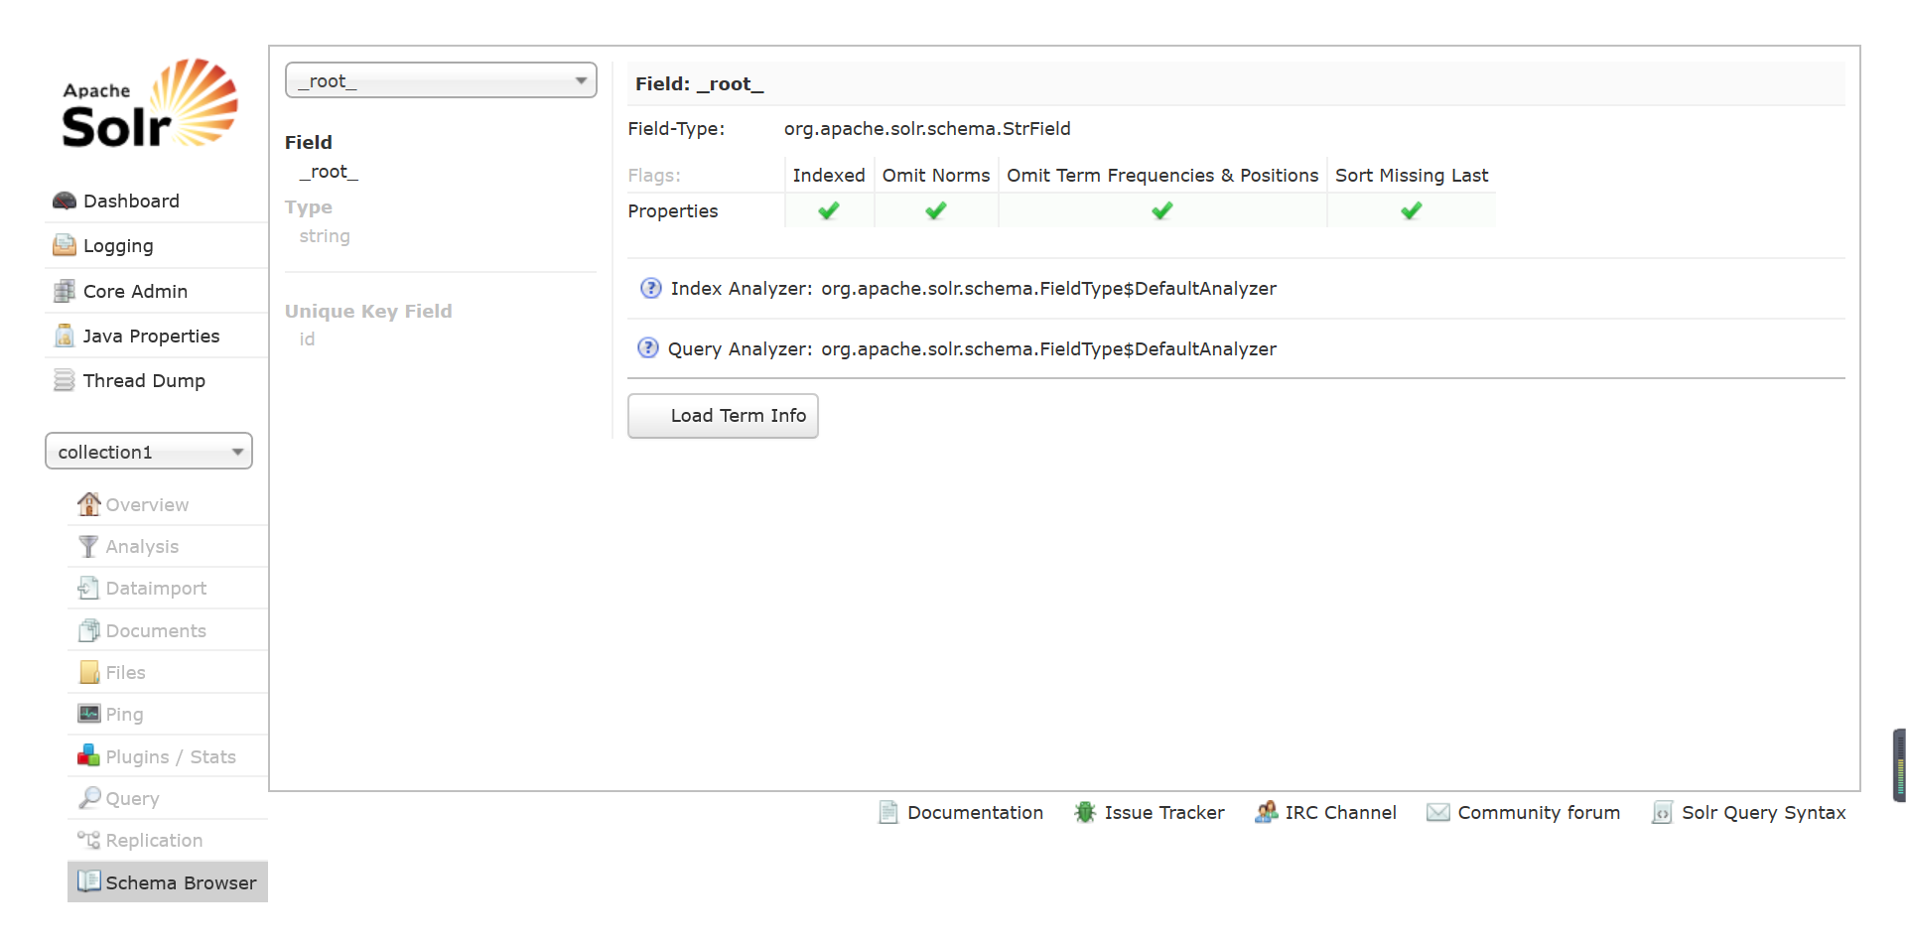Click the Unique Key Field label
Screen dimensions: 1906x944
pos(368,311)
